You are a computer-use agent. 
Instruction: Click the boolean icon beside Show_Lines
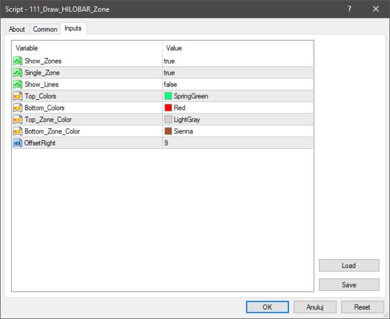click(x=17, y=84)
